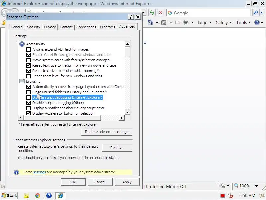
Task: Click the security lock icon in the status bar
Action: tap(222, 186)
